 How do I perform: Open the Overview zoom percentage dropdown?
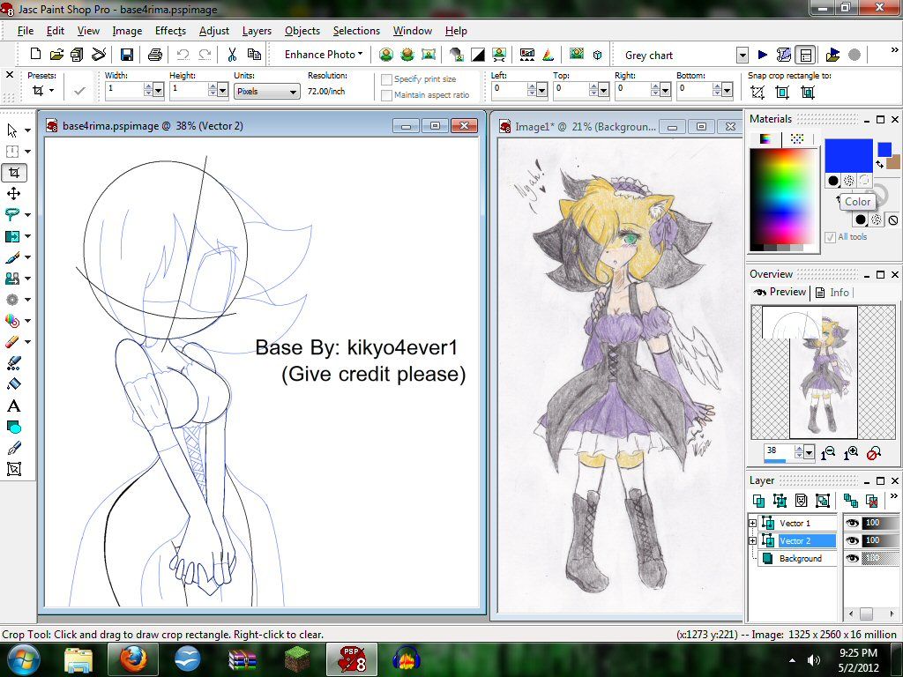coord(810,453)
